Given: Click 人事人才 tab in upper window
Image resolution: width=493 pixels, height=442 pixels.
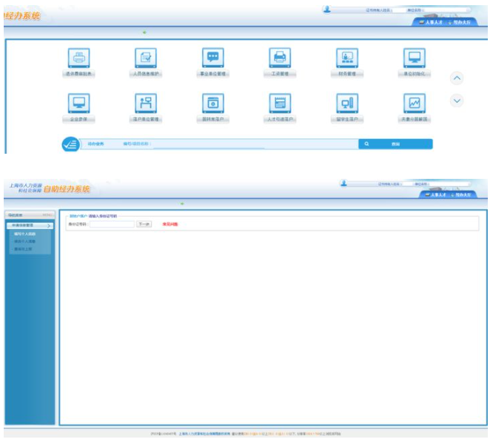Looking at the screenshot, I should pyautogui.click(x=431, y=22).
